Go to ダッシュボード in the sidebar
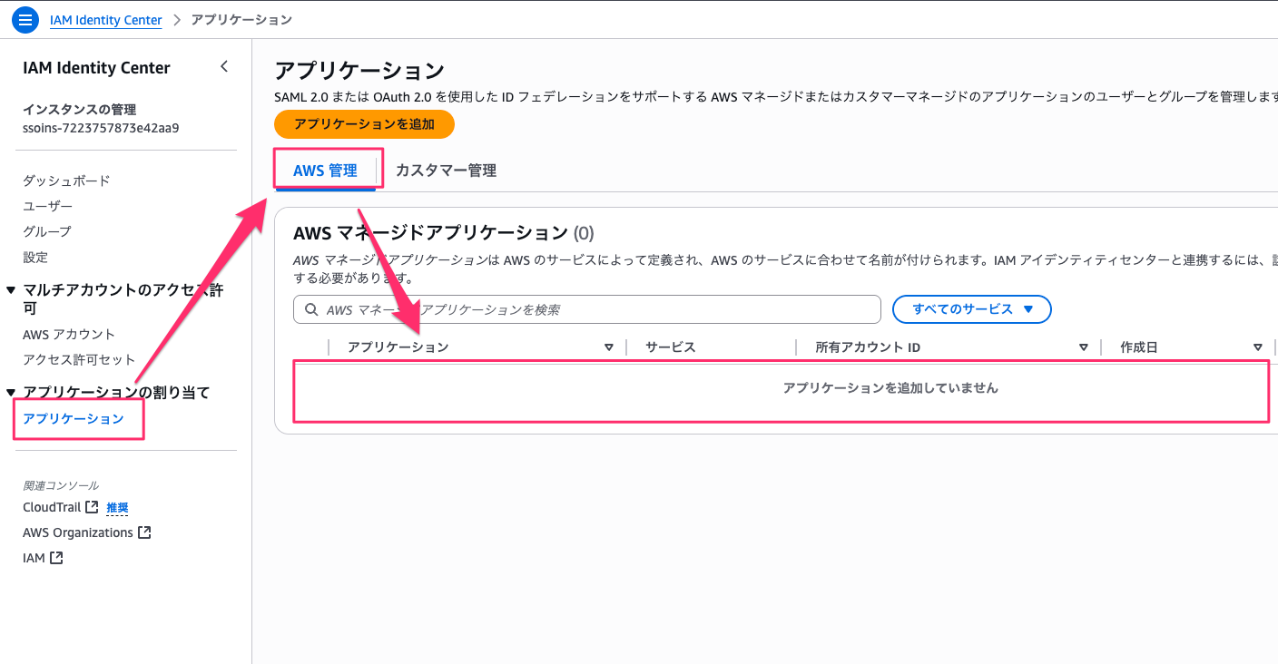Viewport: 1278px width, 664px height. click(x=66, y=181)
